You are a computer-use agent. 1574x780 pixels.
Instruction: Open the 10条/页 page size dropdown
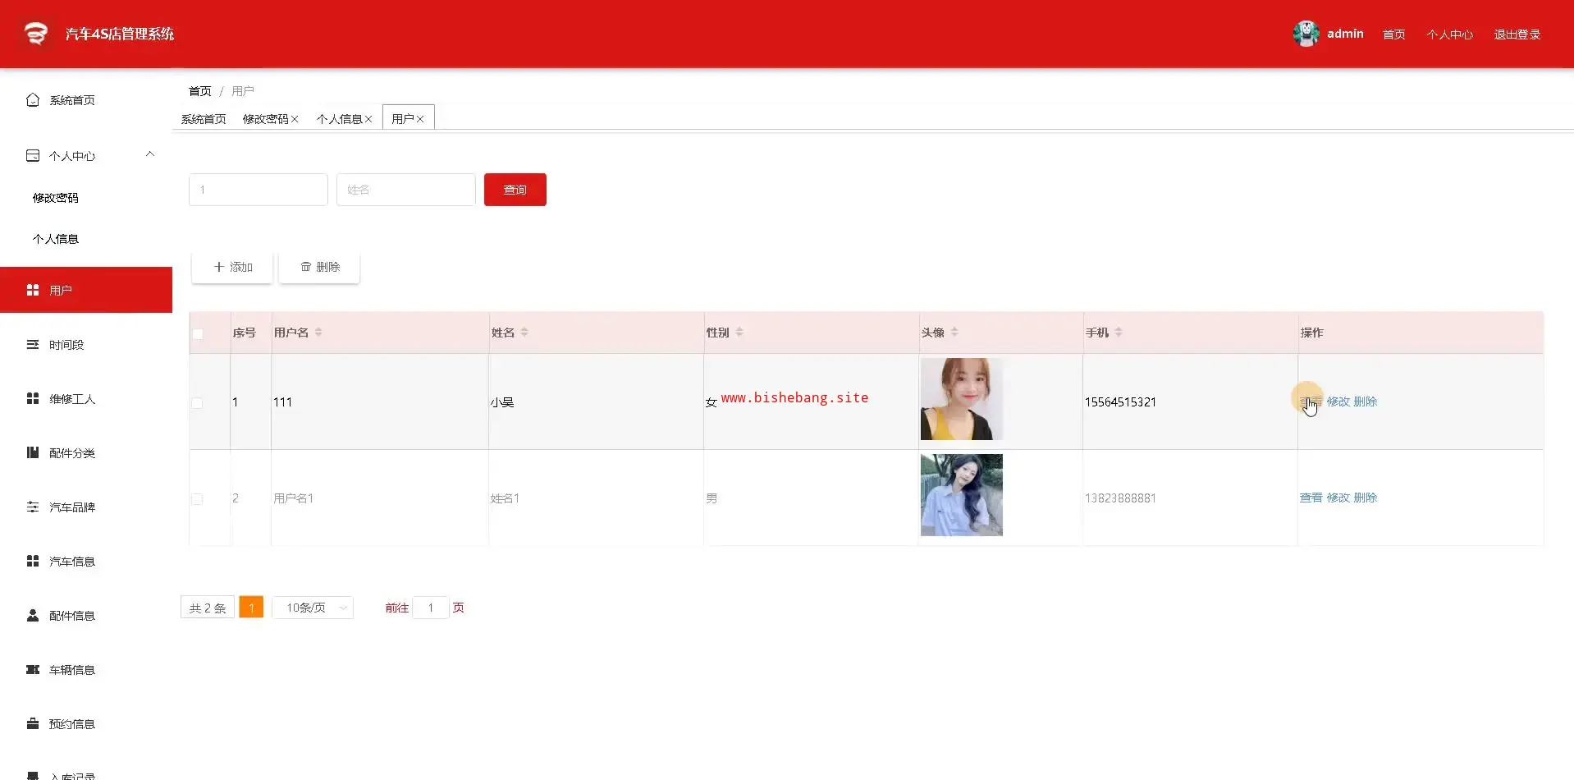pyautogui.click(x=313, y=608)
